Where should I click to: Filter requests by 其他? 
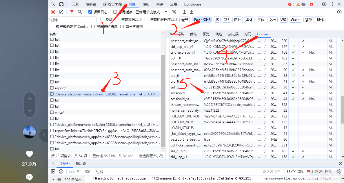320,20
